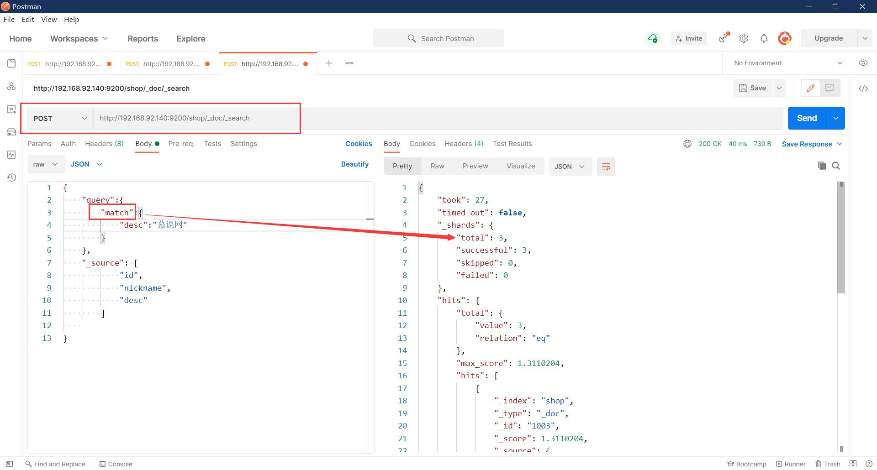
Task: Open the response Headers (4) tab
Action: pos(464,144)
